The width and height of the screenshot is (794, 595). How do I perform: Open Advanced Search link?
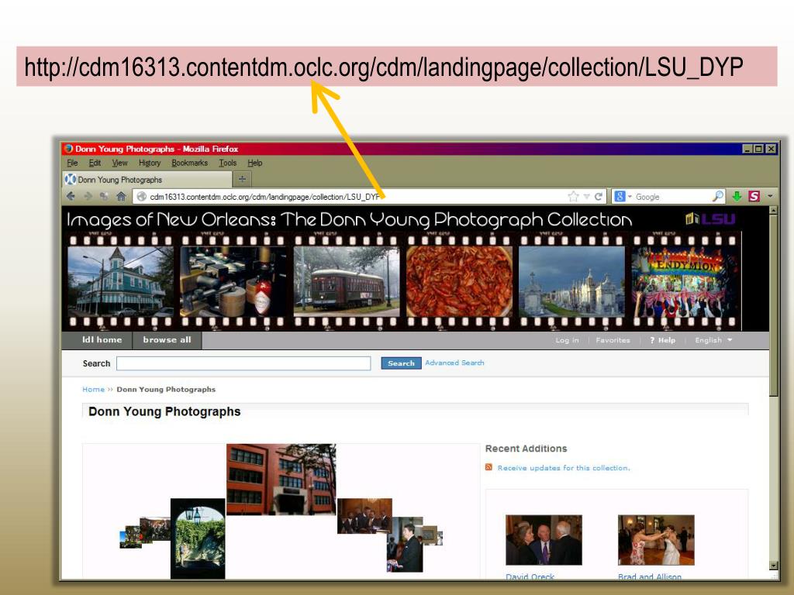(x=454, y=363)
